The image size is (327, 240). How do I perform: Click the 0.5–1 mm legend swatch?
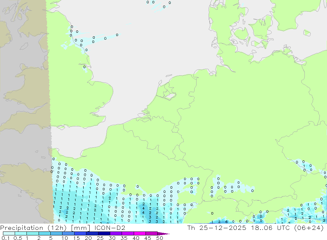[x=21, y=233]
